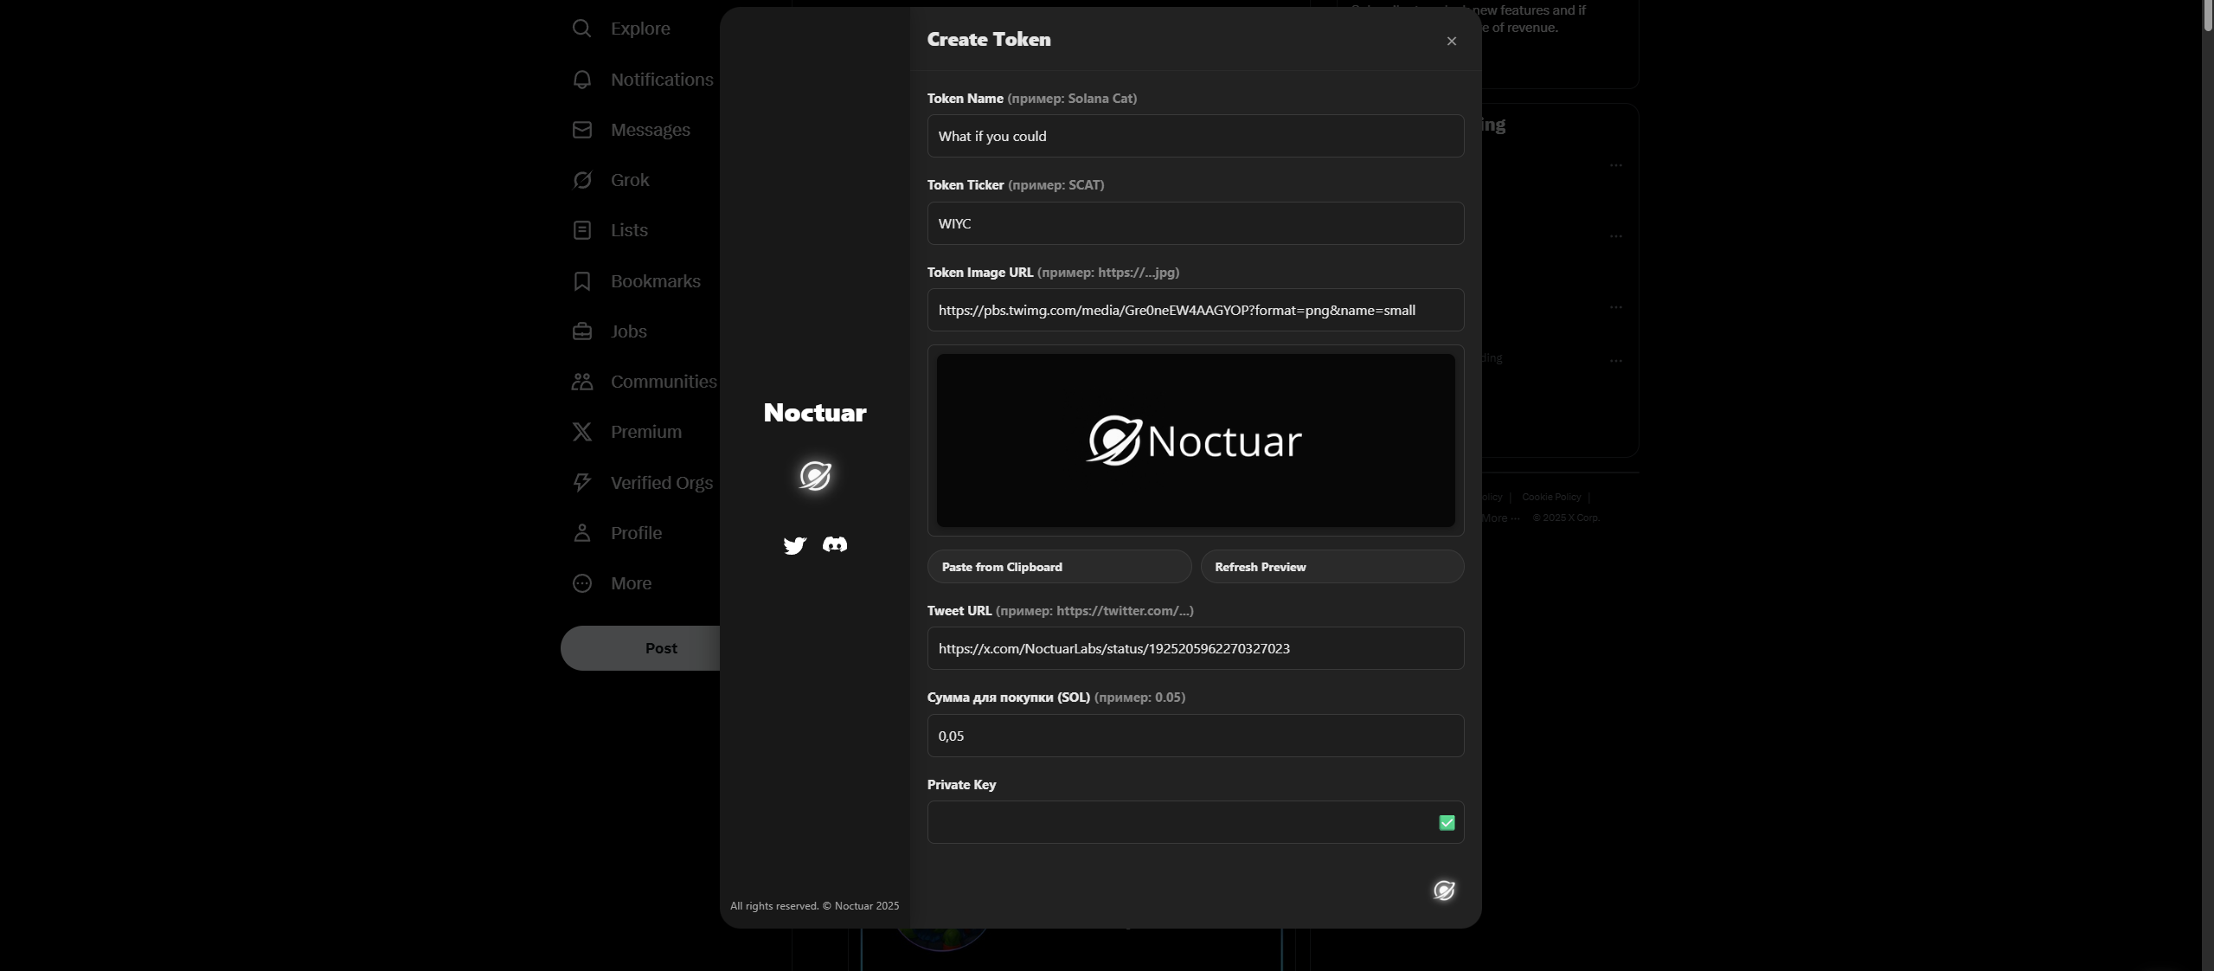Open Grok icon in sidebar
This screenshot has height=971, width=2214.
(x=581, y=180)
